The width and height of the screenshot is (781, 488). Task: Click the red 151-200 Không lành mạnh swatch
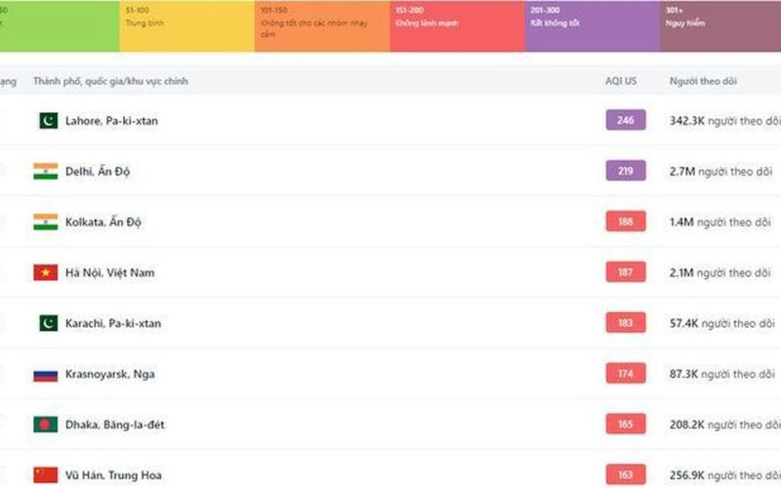[456, 26]
